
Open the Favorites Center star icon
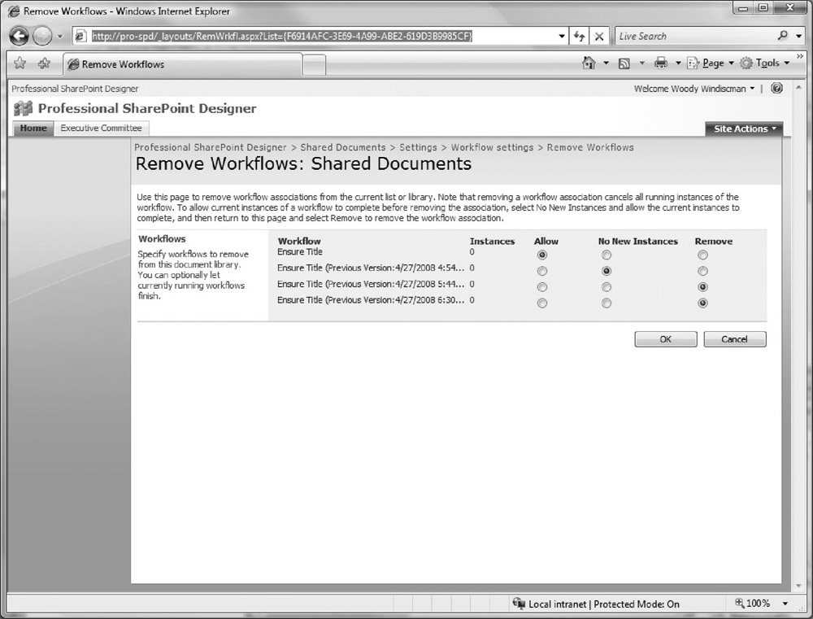[20, 63]
